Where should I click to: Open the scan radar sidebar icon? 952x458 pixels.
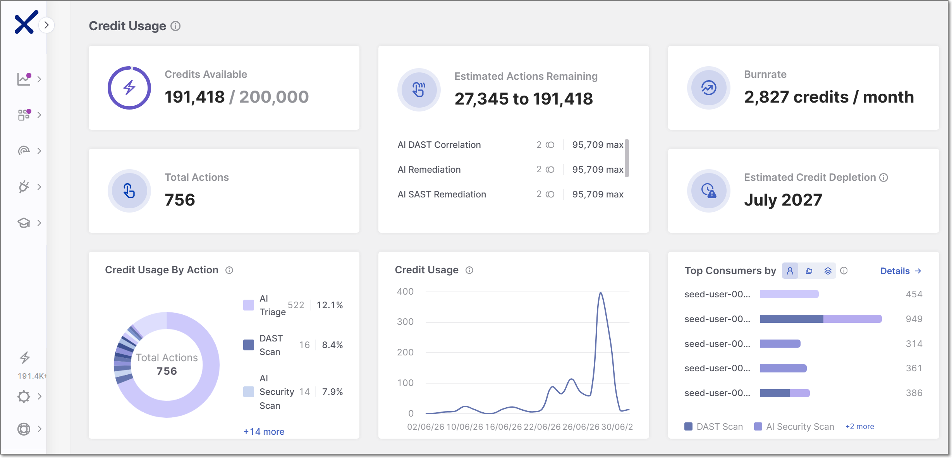[x=24, y=151]
